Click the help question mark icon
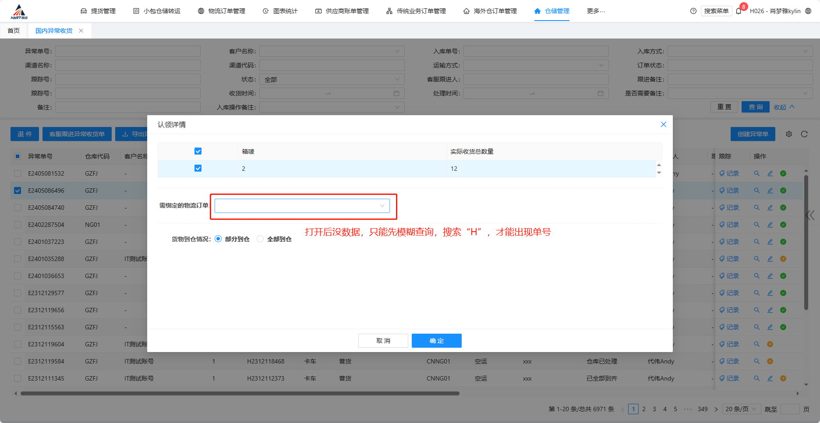The width and height of the screenshot is (820, 423). (x=693, y=11)
